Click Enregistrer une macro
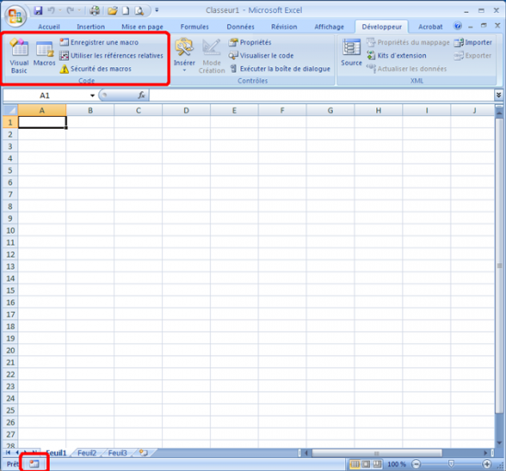Screen dimensions: 506x471 (99, 42)
